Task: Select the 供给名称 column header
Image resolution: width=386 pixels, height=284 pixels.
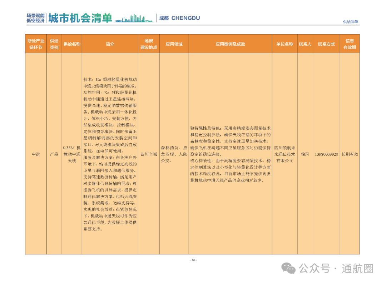Action: point(72,44)
